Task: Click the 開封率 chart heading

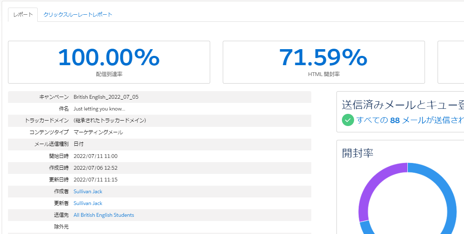Action: [x=357, y=153]
